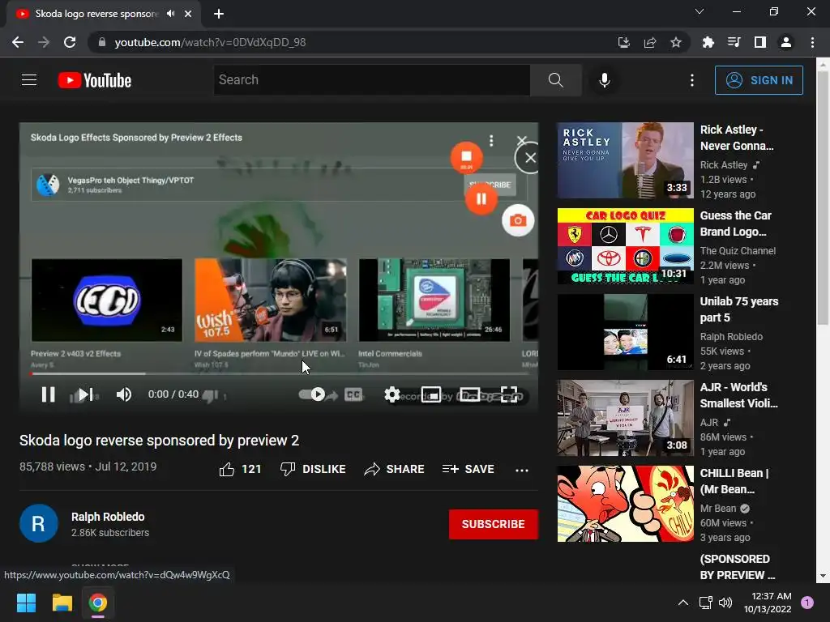Open the SPONSORED BY PREVIEW video title

738,567
